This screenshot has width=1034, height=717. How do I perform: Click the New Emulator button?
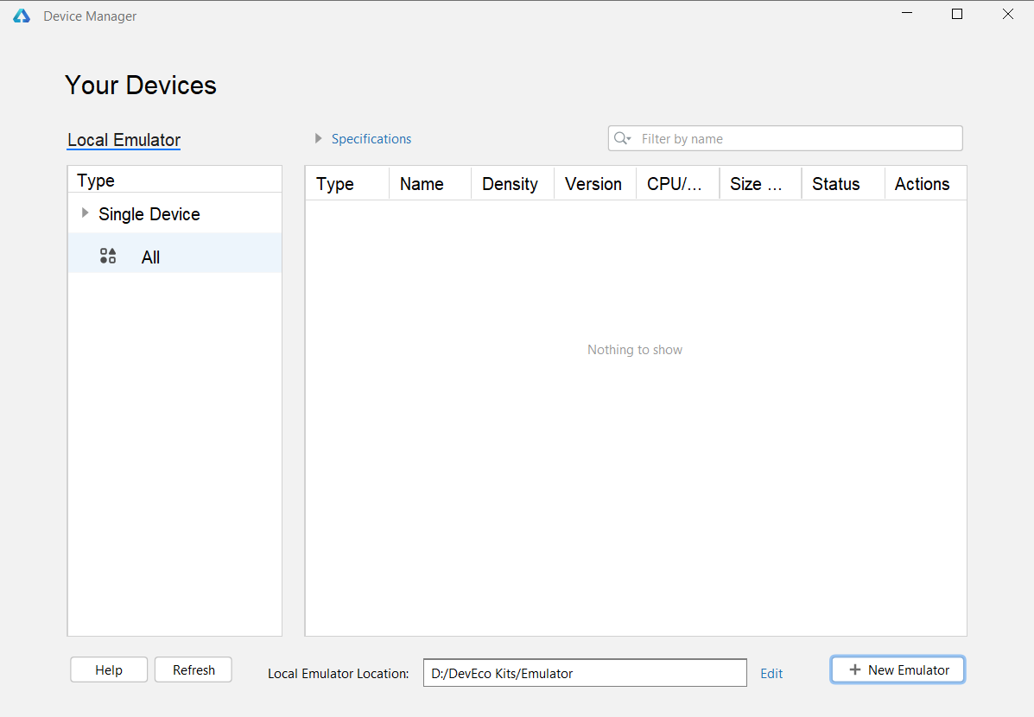pos(898,669)
